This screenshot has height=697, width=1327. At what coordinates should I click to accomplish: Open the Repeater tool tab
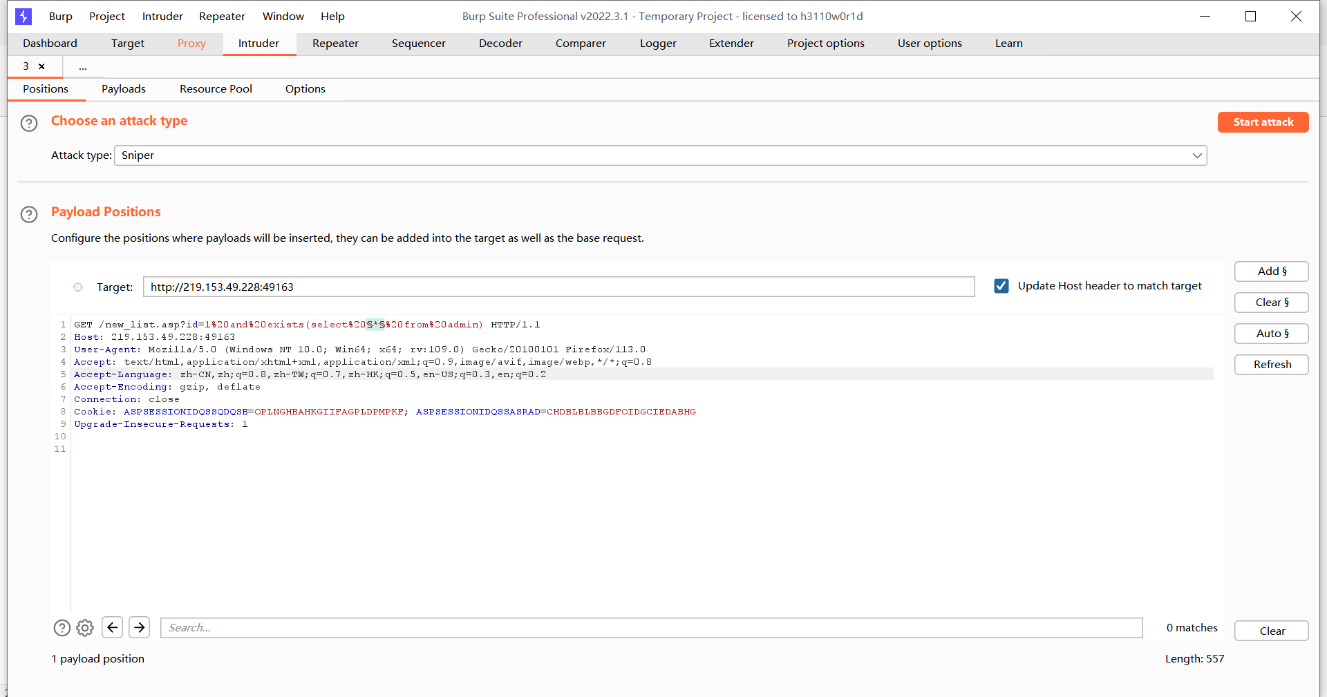(x=335, y=44)
